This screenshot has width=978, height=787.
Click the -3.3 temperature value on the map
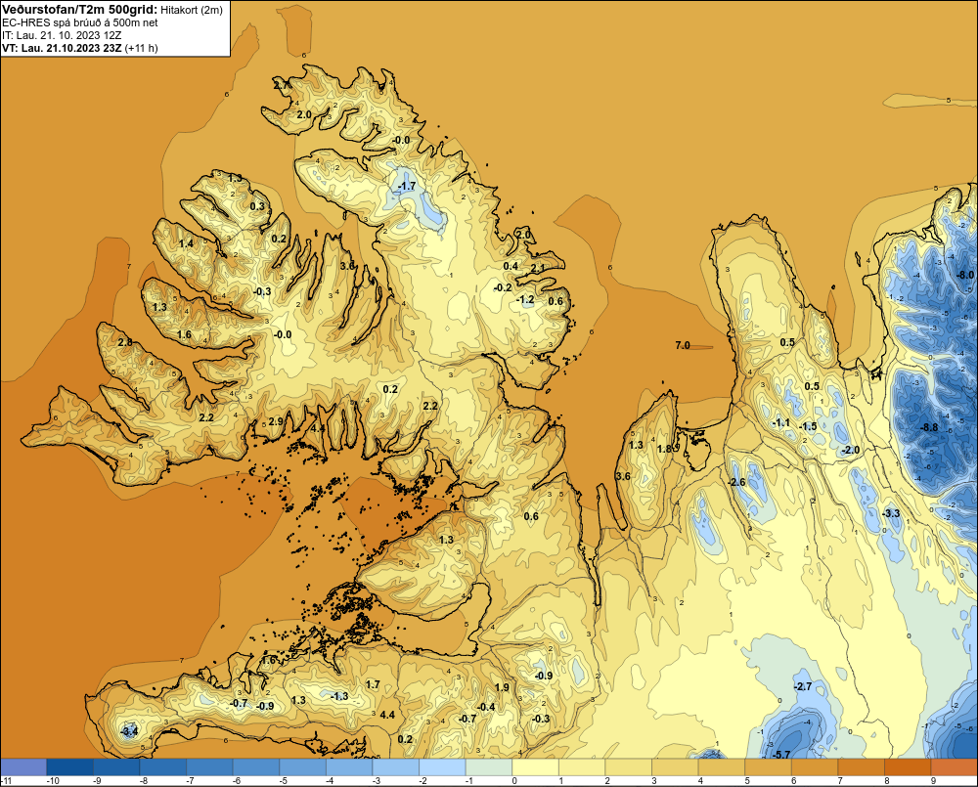(891, 513)
